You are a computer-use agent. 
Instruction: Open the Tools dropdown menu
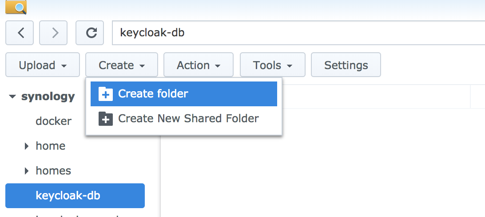(273, 65)
